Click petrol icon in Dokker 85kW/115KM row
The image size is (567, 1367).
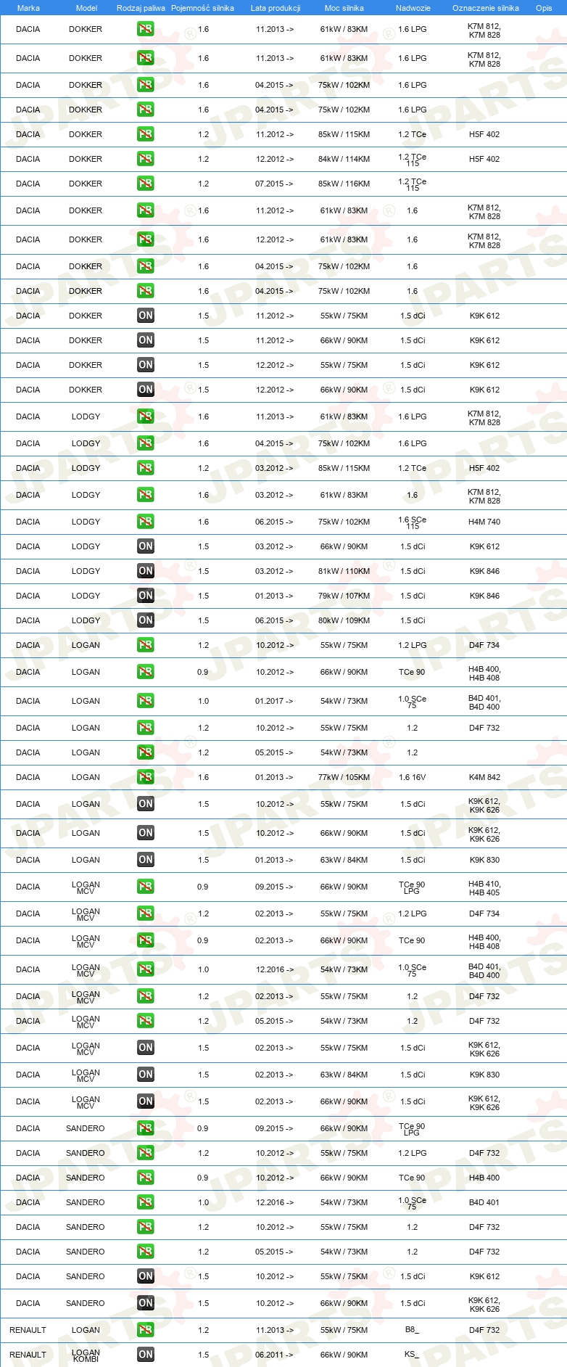coord(146,134)
